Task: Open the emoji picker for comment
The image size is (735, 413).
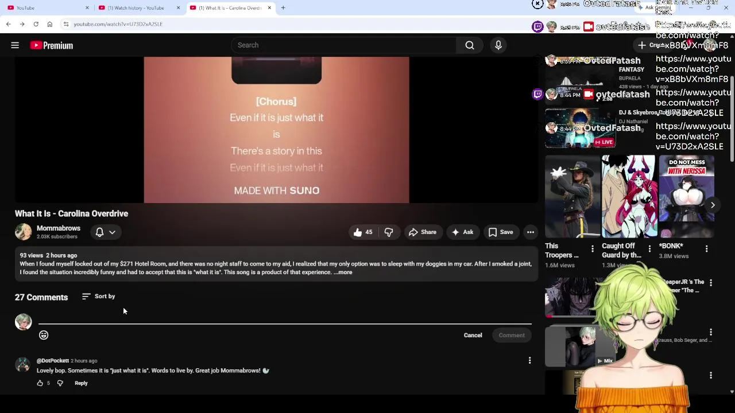Action: 44,336
